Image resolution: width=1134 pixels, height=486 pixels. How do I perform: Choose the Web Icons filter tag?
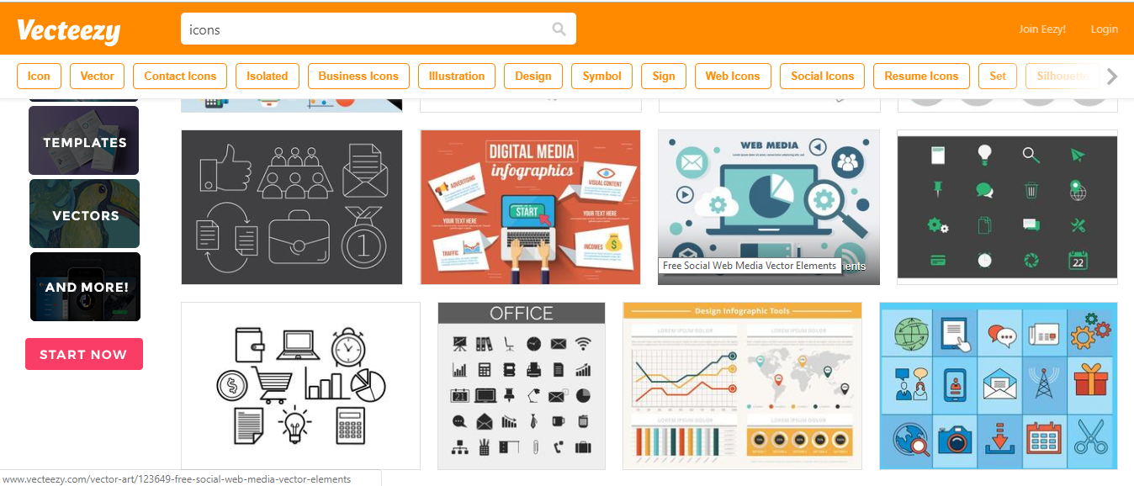pos(733,76)
